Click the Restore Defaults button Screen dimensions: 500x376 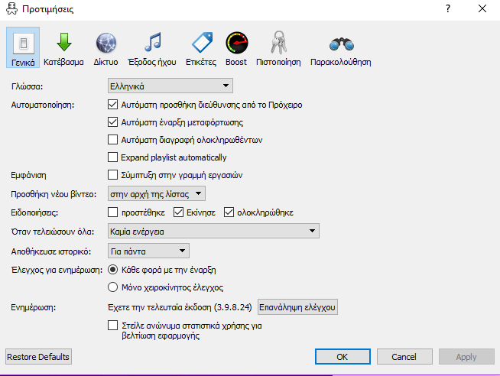click(x=38, y=357)
